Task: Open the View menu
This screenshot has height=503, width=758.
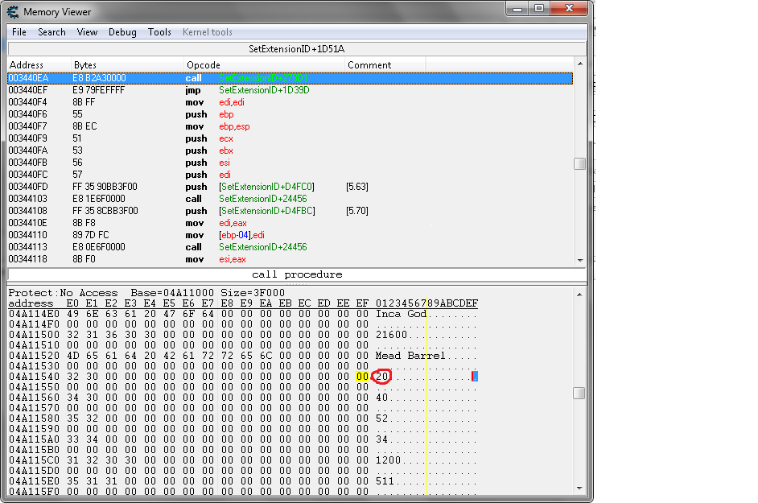Action: click(87, 32)
